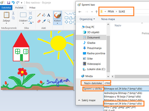149x111 pixels.
Task: Select the pentagon shape
Action: pyautogui.click(x=71, y=22)
